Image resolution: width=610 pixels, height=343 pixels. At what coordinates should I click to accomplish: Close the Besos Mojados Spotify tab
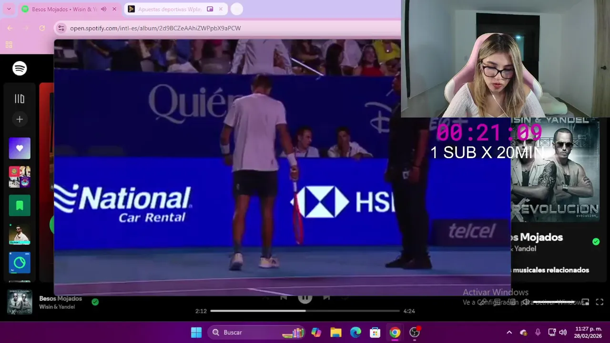tap(114, 9)
